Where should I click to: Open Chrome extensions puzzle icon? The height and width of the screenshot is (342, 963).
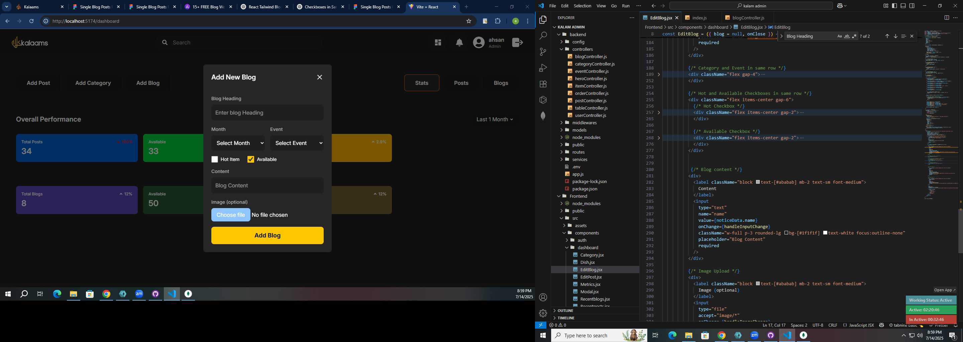498,21
